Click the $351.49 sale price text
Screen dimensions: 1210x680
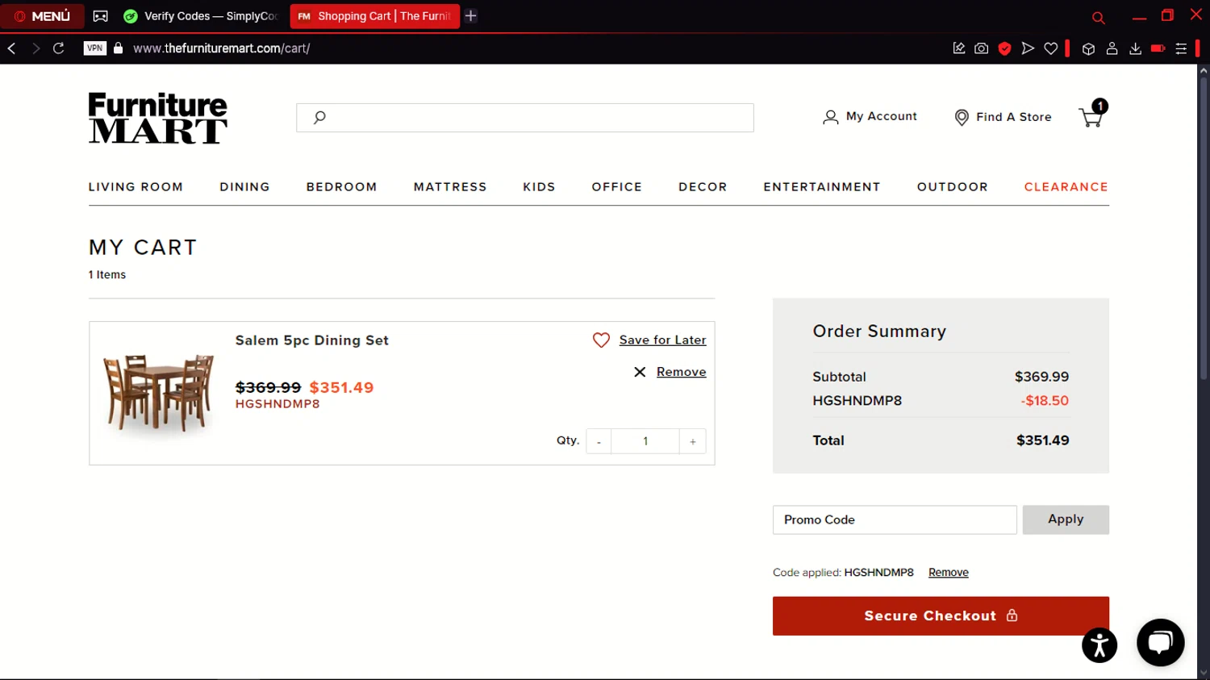pyautogui.click(x=341, y=387)
